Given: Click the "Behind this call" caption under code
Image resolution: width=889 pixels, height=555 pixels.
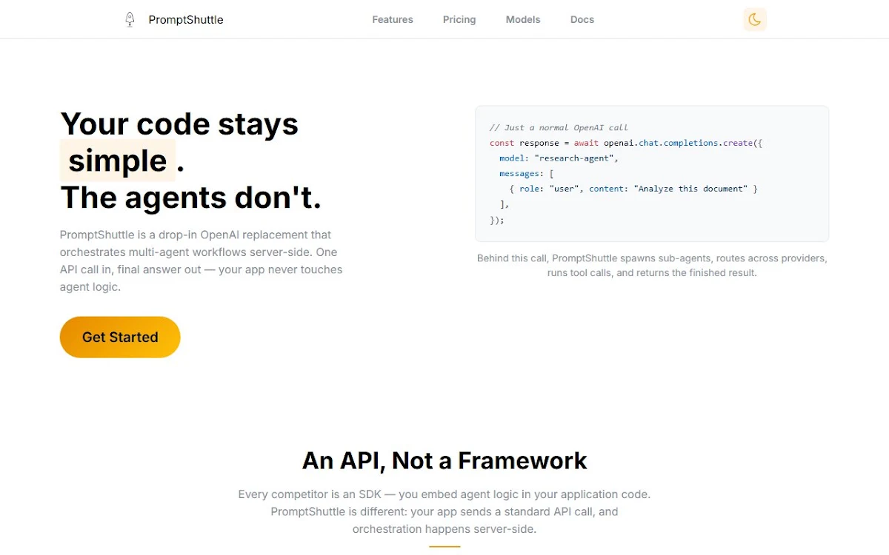Looking at the screenshot, I should click(652, 266).
